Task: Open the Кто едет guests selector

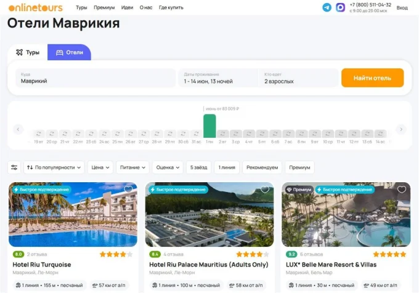Action: (x=298, y=78)
